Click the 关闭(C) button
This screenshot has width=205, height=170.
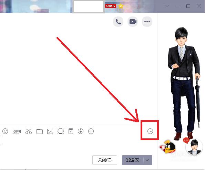[105, 160]
